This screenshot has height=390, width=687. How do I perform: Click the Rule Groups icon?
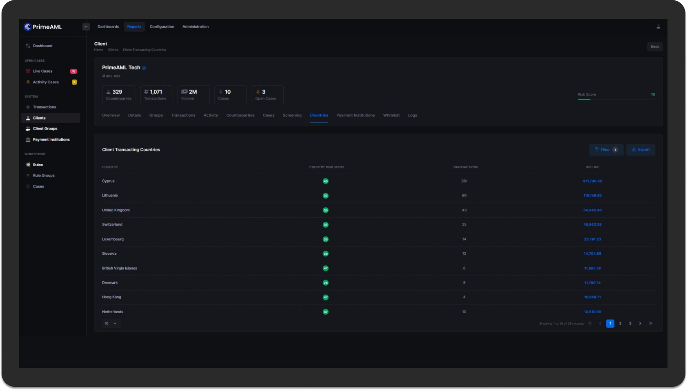28,175
